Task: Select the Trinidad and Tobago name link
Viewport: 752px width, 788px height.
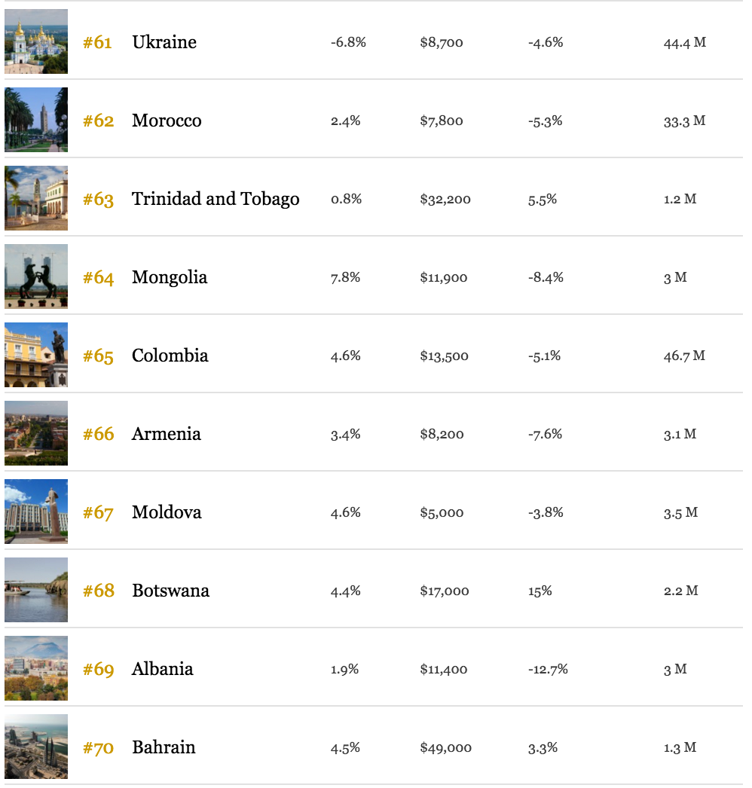Action: (216, 199)
